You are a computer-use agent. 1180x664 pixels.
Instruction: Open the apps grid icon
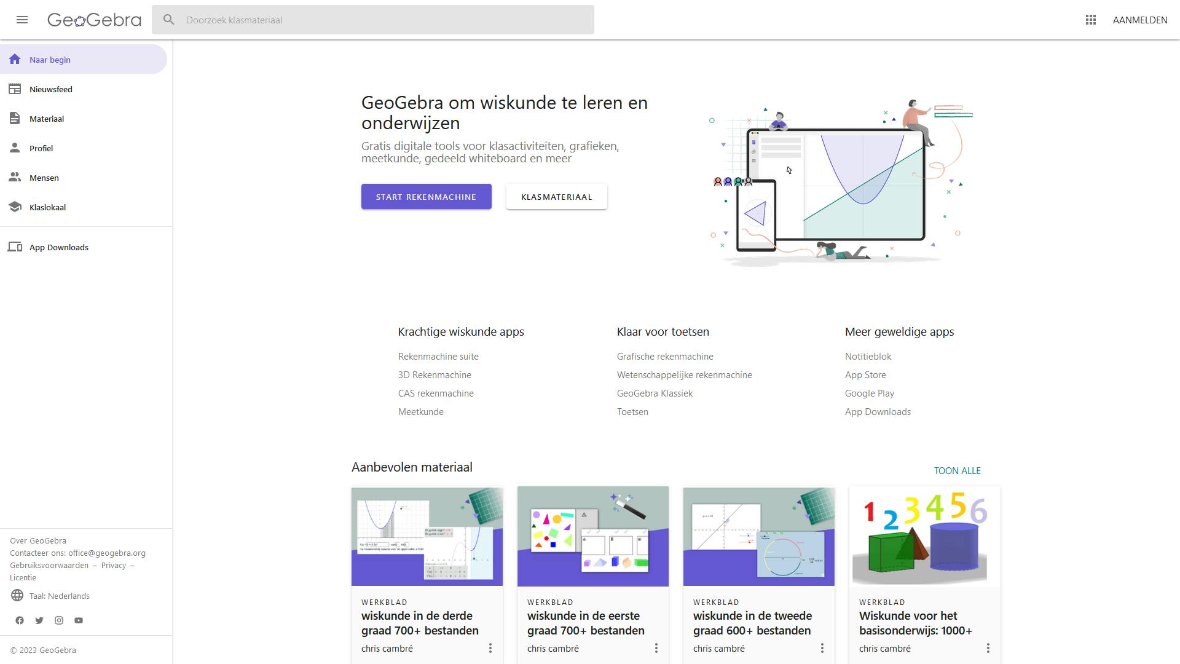point(1091,20)
